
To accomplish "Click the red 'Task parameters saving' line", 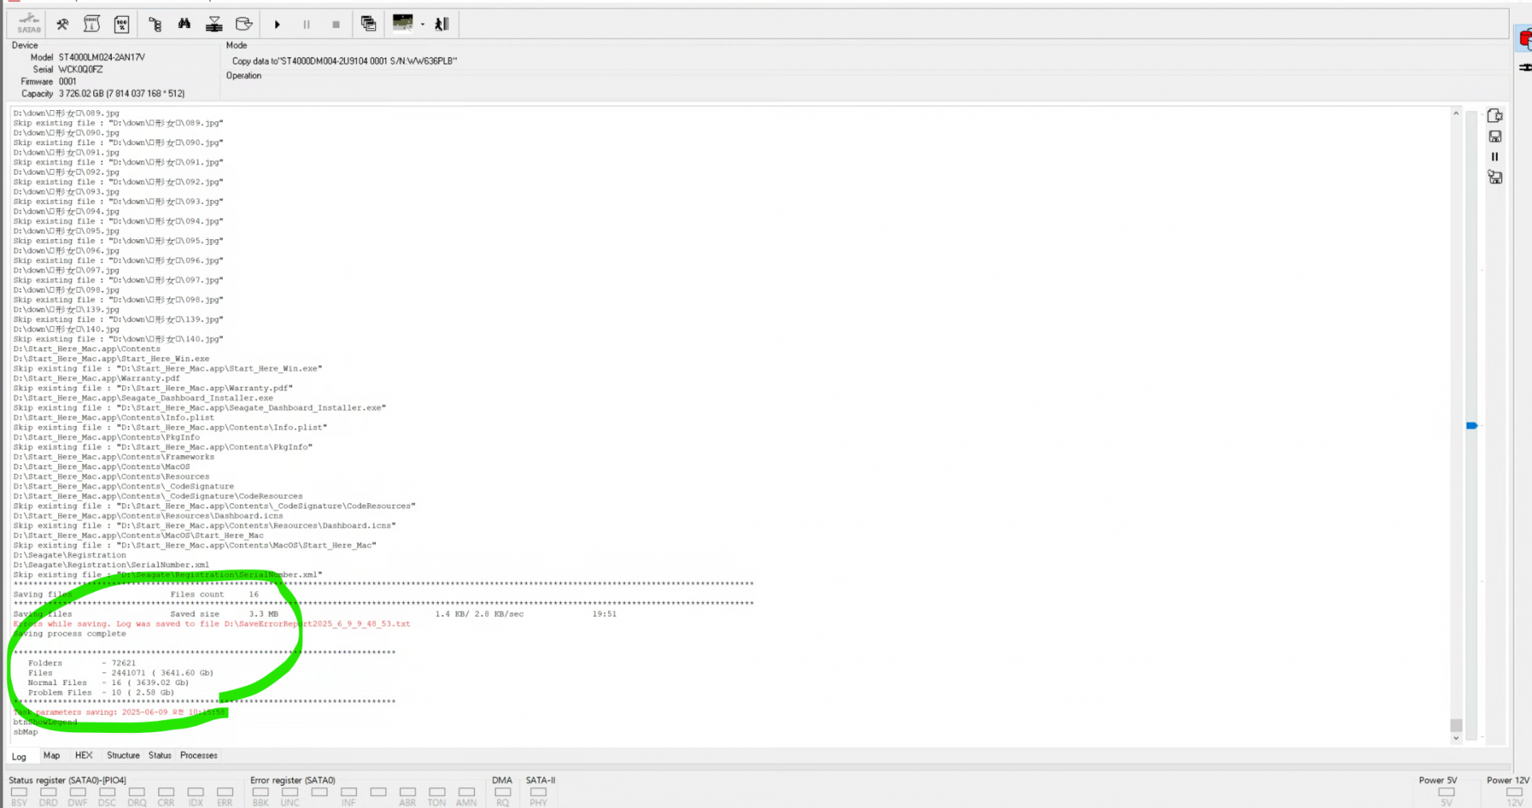I will 120,712.
